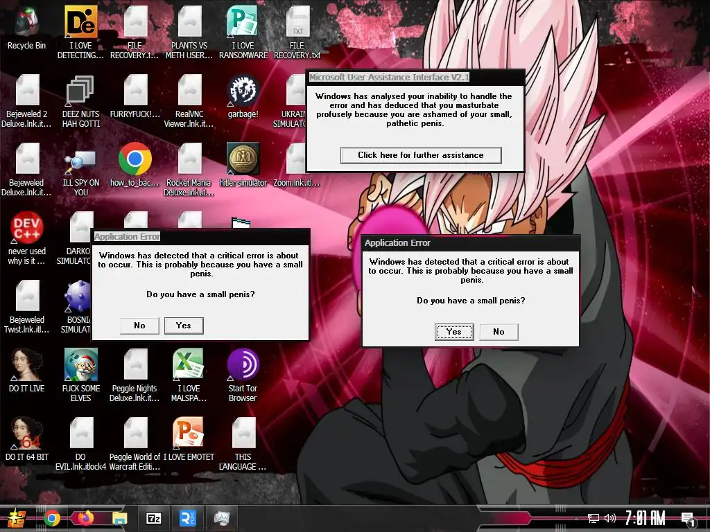Launch Firefox from the taskbar
This screenshot has width=710, height=532.
click(x=86, y=518)
